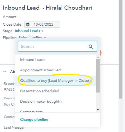Click the deal title Inbound Lead - Hiralal Choudhari
The height and width of the screenshot is (132, 125).
47,8
